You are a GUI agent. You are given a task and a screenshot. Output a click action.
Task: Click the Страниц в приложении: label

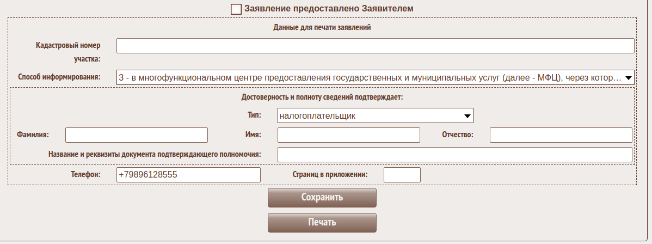(x=330, y=175)
